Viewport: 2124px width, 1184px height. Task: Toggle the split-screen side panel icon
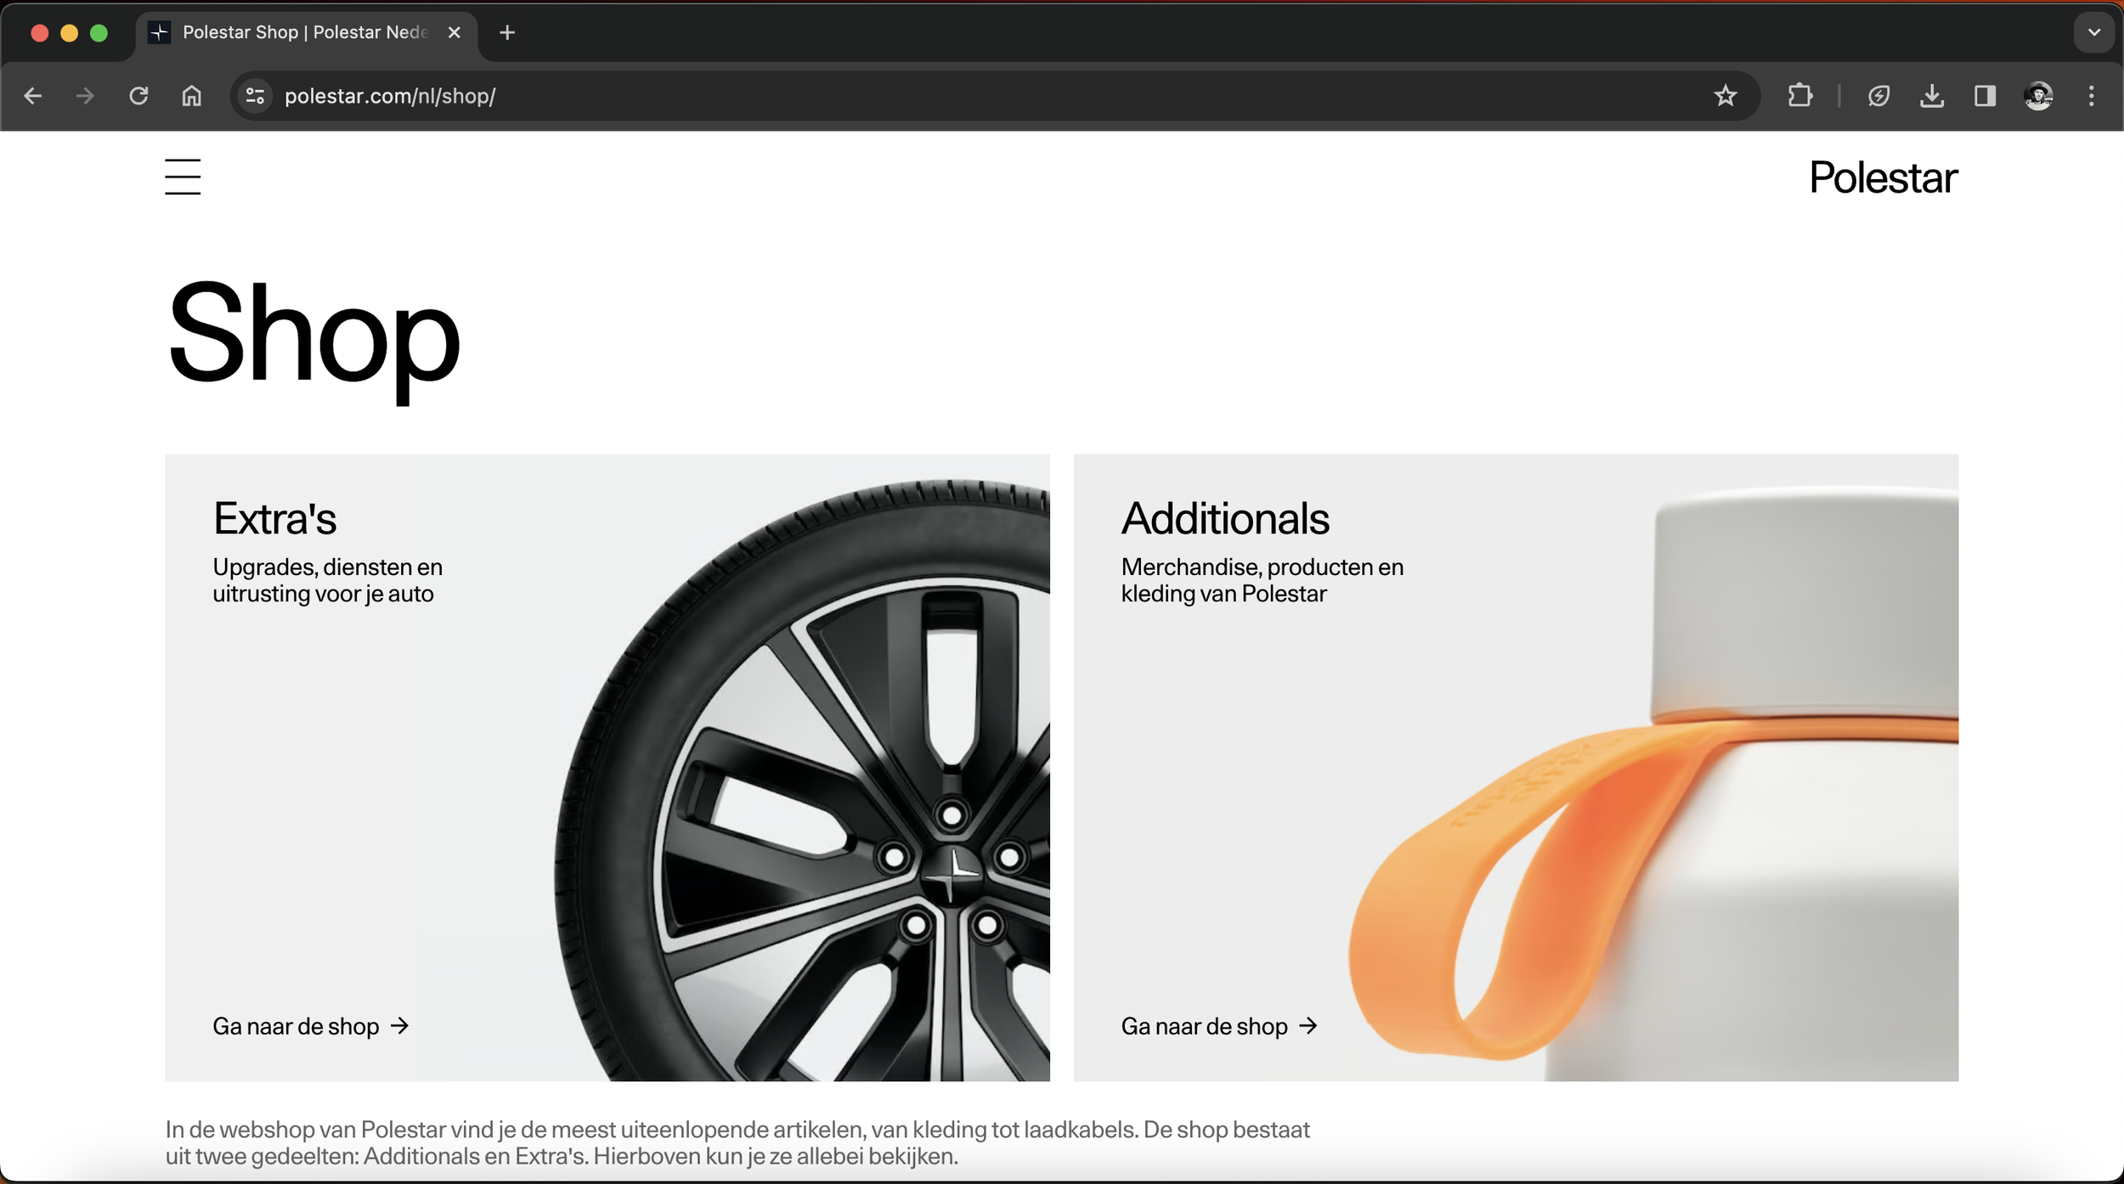[x=1985, y=95]
